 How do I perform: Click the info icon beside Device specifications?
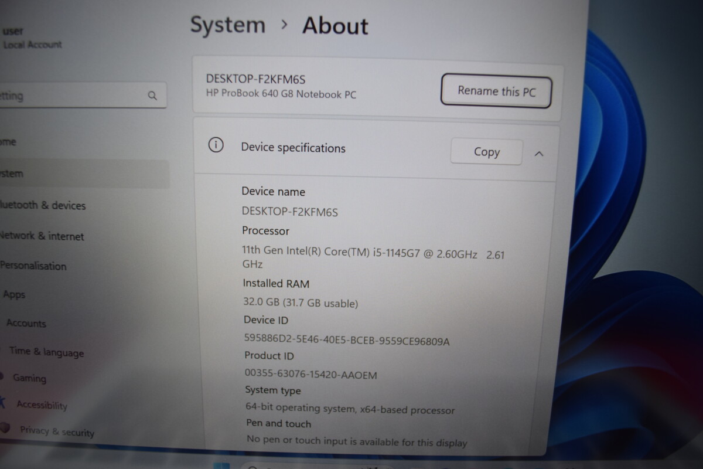[x=216, y=145]
